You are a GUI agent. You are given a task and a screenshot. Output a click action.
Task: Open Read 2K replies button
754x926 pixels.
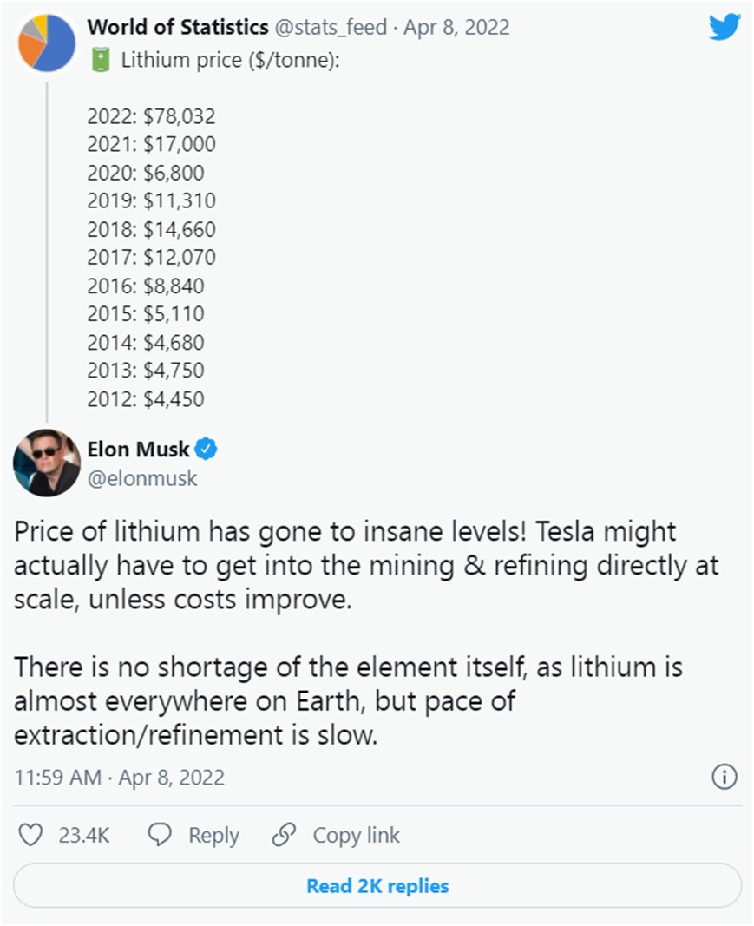pyautogui.click(x=377, y=886)
